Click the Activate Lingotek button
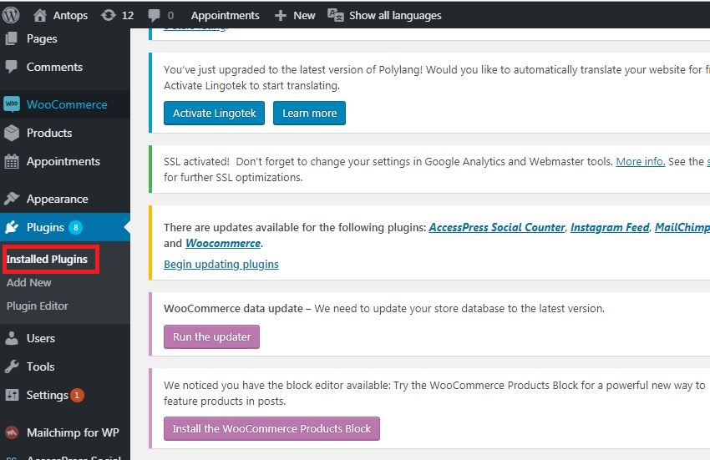Viewport: 710px width, 460px height. [x=214, y=113]
